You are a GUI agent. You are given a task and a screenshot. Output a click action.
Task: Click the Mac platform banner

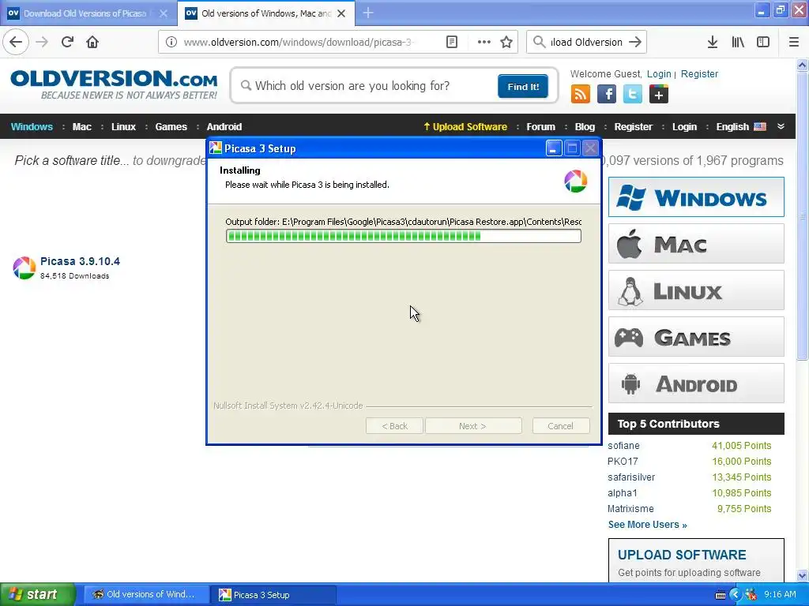click(x=696, y=244)
